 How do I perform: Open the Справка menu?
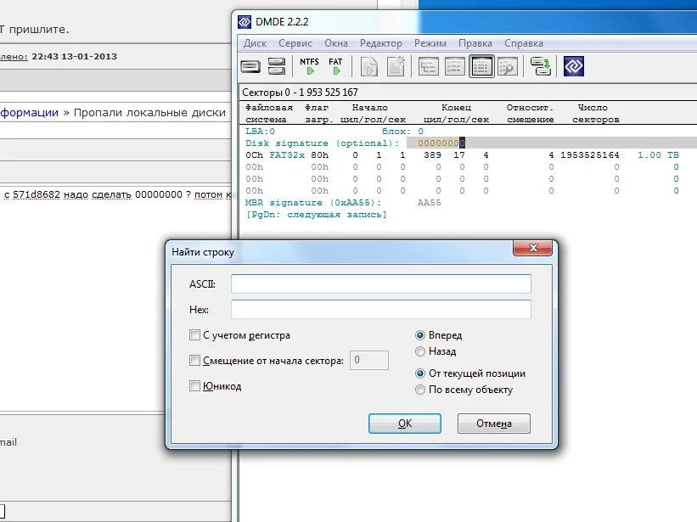point(524,43)
